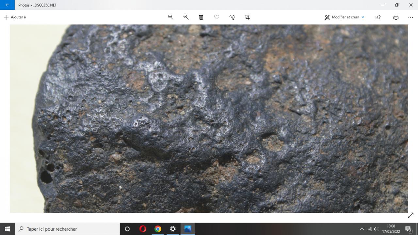
Task: View the meteorite photo image
Action: pos(209,118)
